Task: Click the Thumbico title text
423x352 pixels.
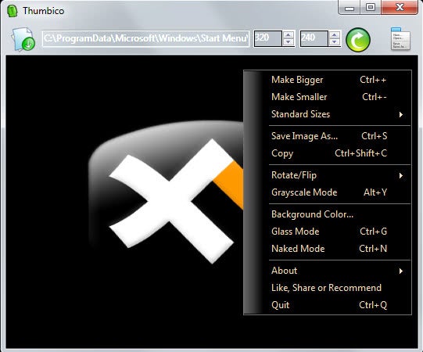Action: (x=44, y=11)
